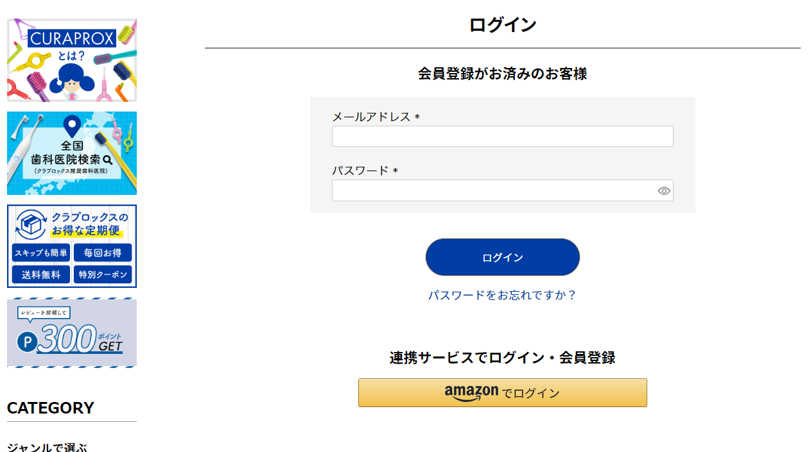The image size is (811, 452).
Task: Open the 全国歯科医院検索 banner
Action: (x=71, y=153)
